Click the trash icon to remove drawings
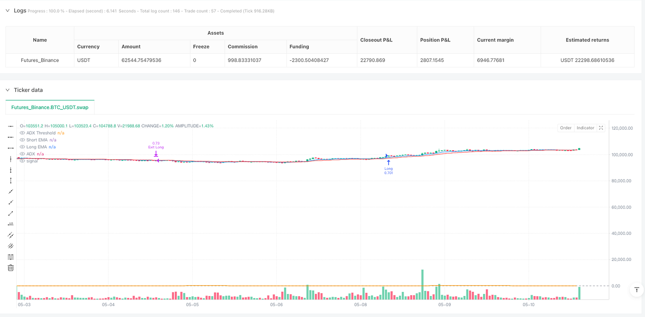 (x=10, y=268)
